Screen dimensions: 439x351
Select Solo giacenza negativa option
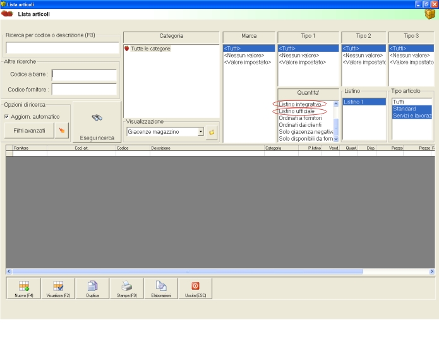pos(306,132)
